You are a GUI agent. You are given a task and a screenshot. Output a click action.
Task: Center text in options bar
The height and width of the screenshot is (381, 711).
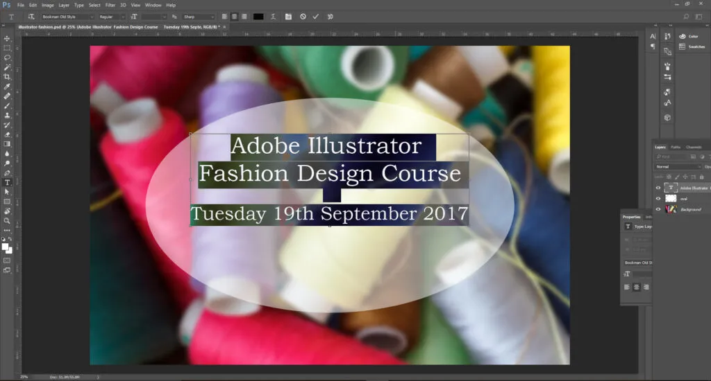(235, 17)
